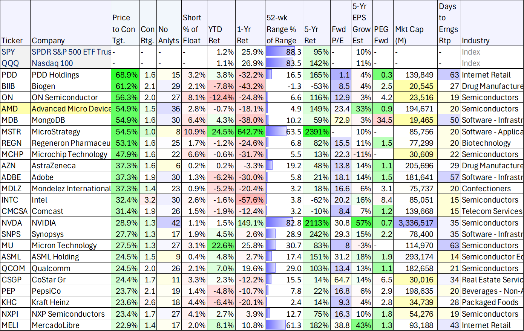Select the MongoDB company cell
The width and height of the screenshot is (524, 331).
pyautogui.click(x=71, y=120)
